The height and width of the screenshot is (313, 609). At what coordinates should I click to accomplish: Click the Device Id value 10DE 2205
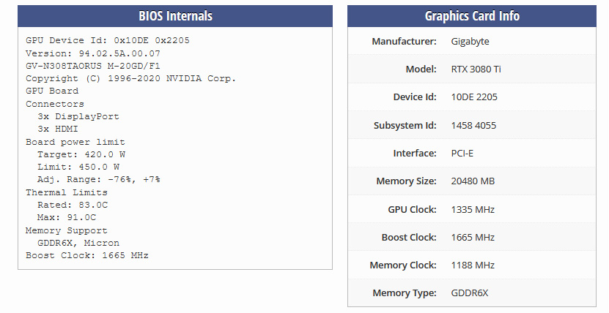(474, 97)
